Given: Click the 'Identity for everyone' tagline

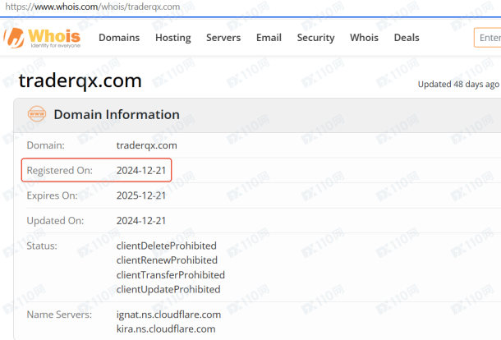Looking at the screenshot, I should click(x=56, y=46).
